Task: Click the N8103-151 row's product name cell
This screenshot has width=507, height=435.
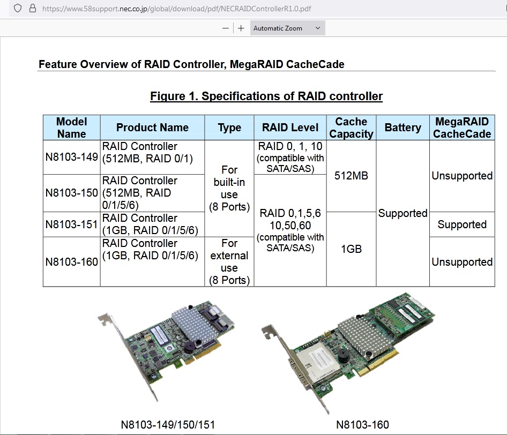Action: (x=152, y=224)
